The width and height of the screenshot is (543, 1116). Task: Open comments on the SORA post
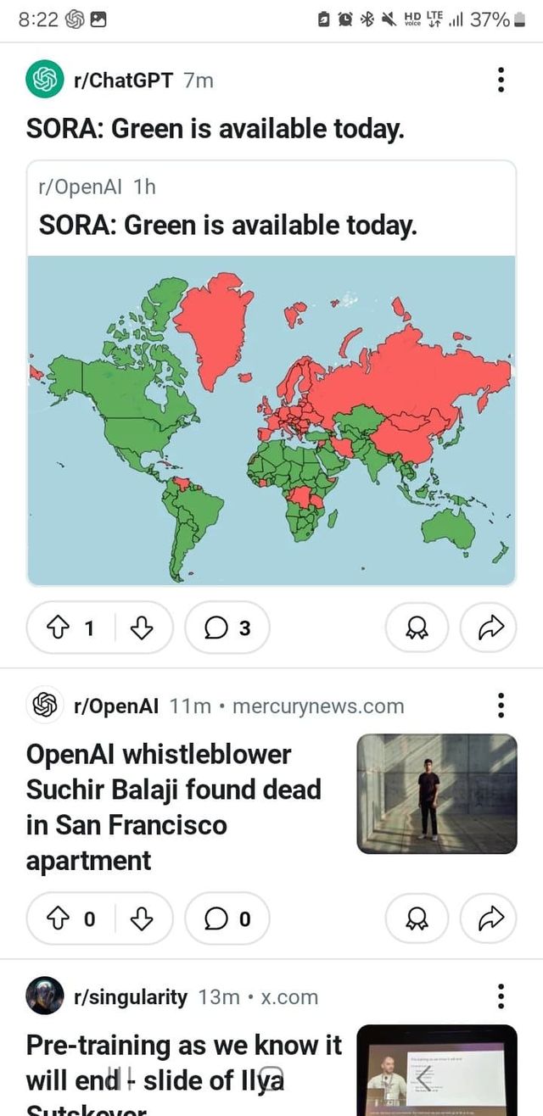[227, 628]
